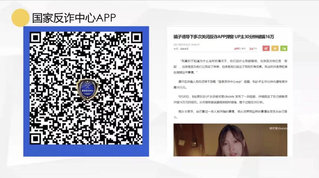Click the paragraph beginning "9月20日，B站音乐区UP主"
This screenshot has height=178, width=319.
[230, 99]
